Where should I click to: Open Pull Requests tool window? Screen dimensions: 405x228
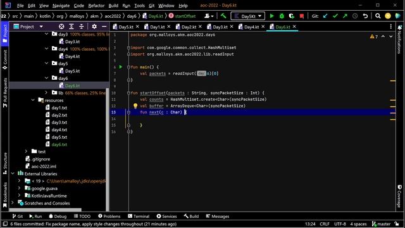pyautogui.click(x=5, y=92)
